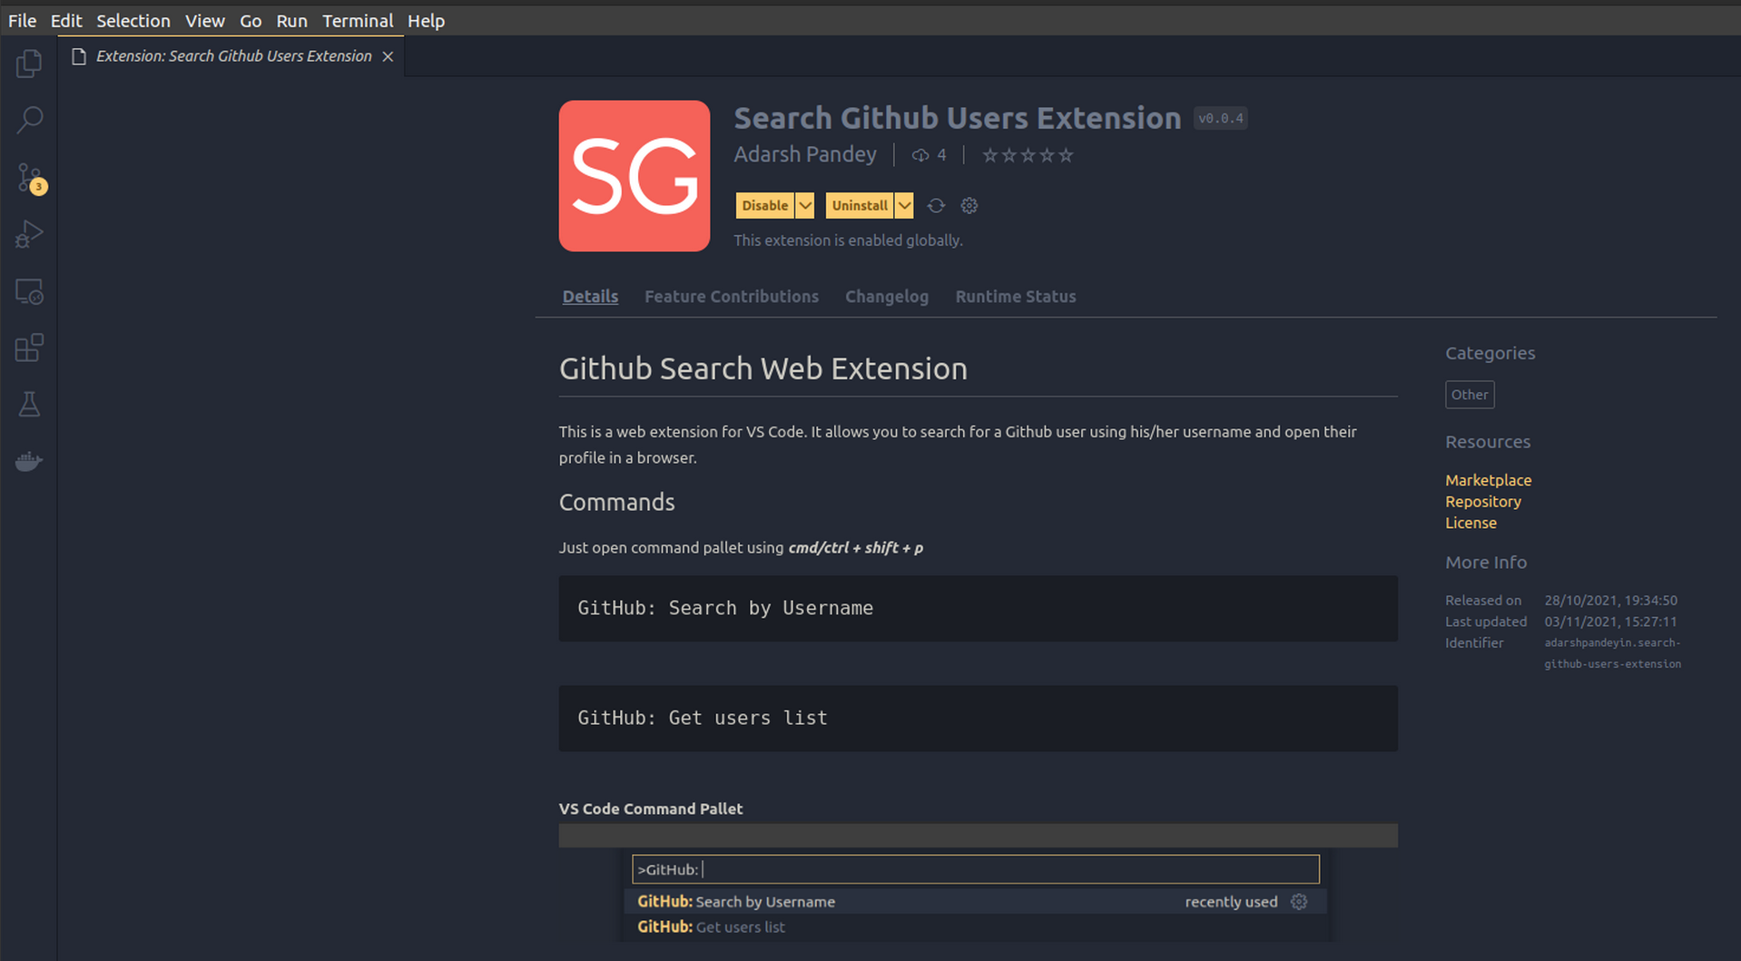The height and width of the screenshot is (961, 1741).
Task: Open the Run and Debug view
Action: [29, 234]
